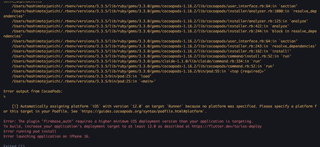
Task: Click the bin/pod:25 `load` trace line
Action: tap(82, 76)
